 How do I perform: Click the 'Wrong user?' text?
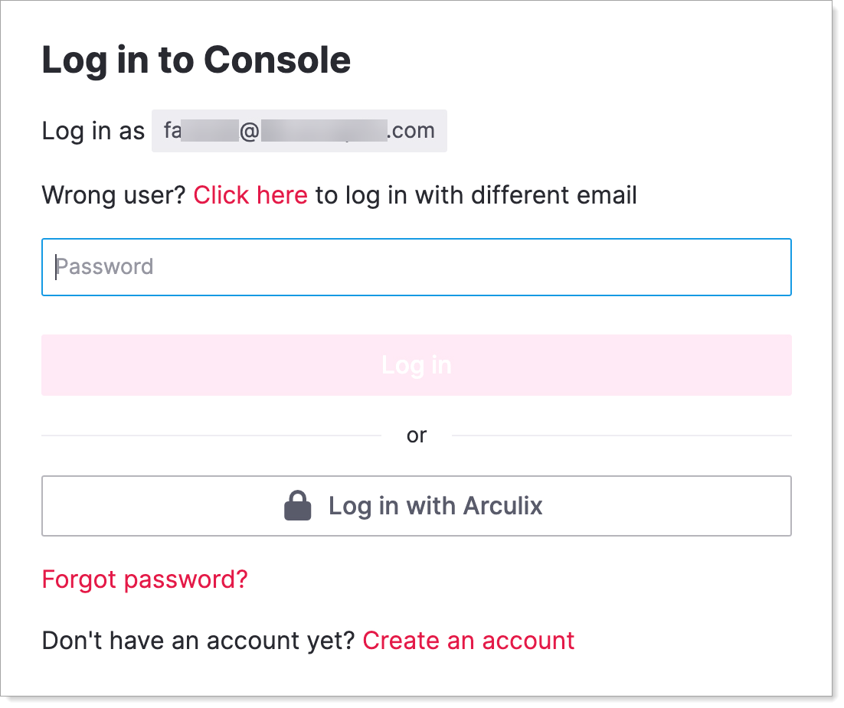pyautogui.click(x=113, y=195)
